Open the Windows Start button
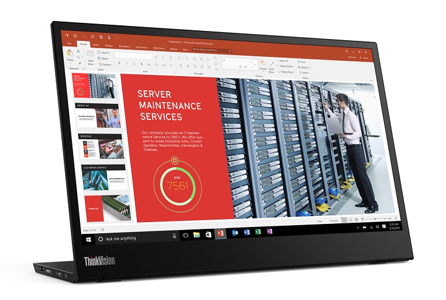 pyautogui.click(x=89, y=239)
